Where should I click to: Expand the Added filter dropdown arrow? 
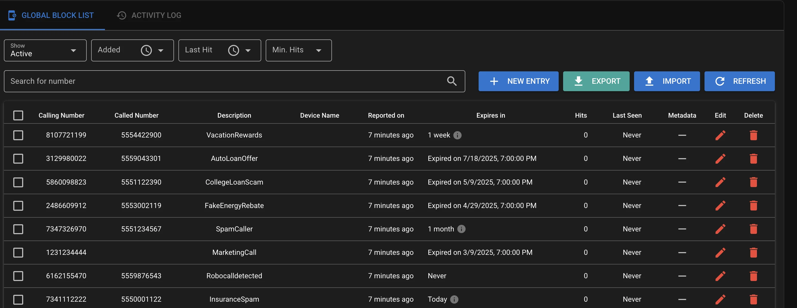point(160,51)
